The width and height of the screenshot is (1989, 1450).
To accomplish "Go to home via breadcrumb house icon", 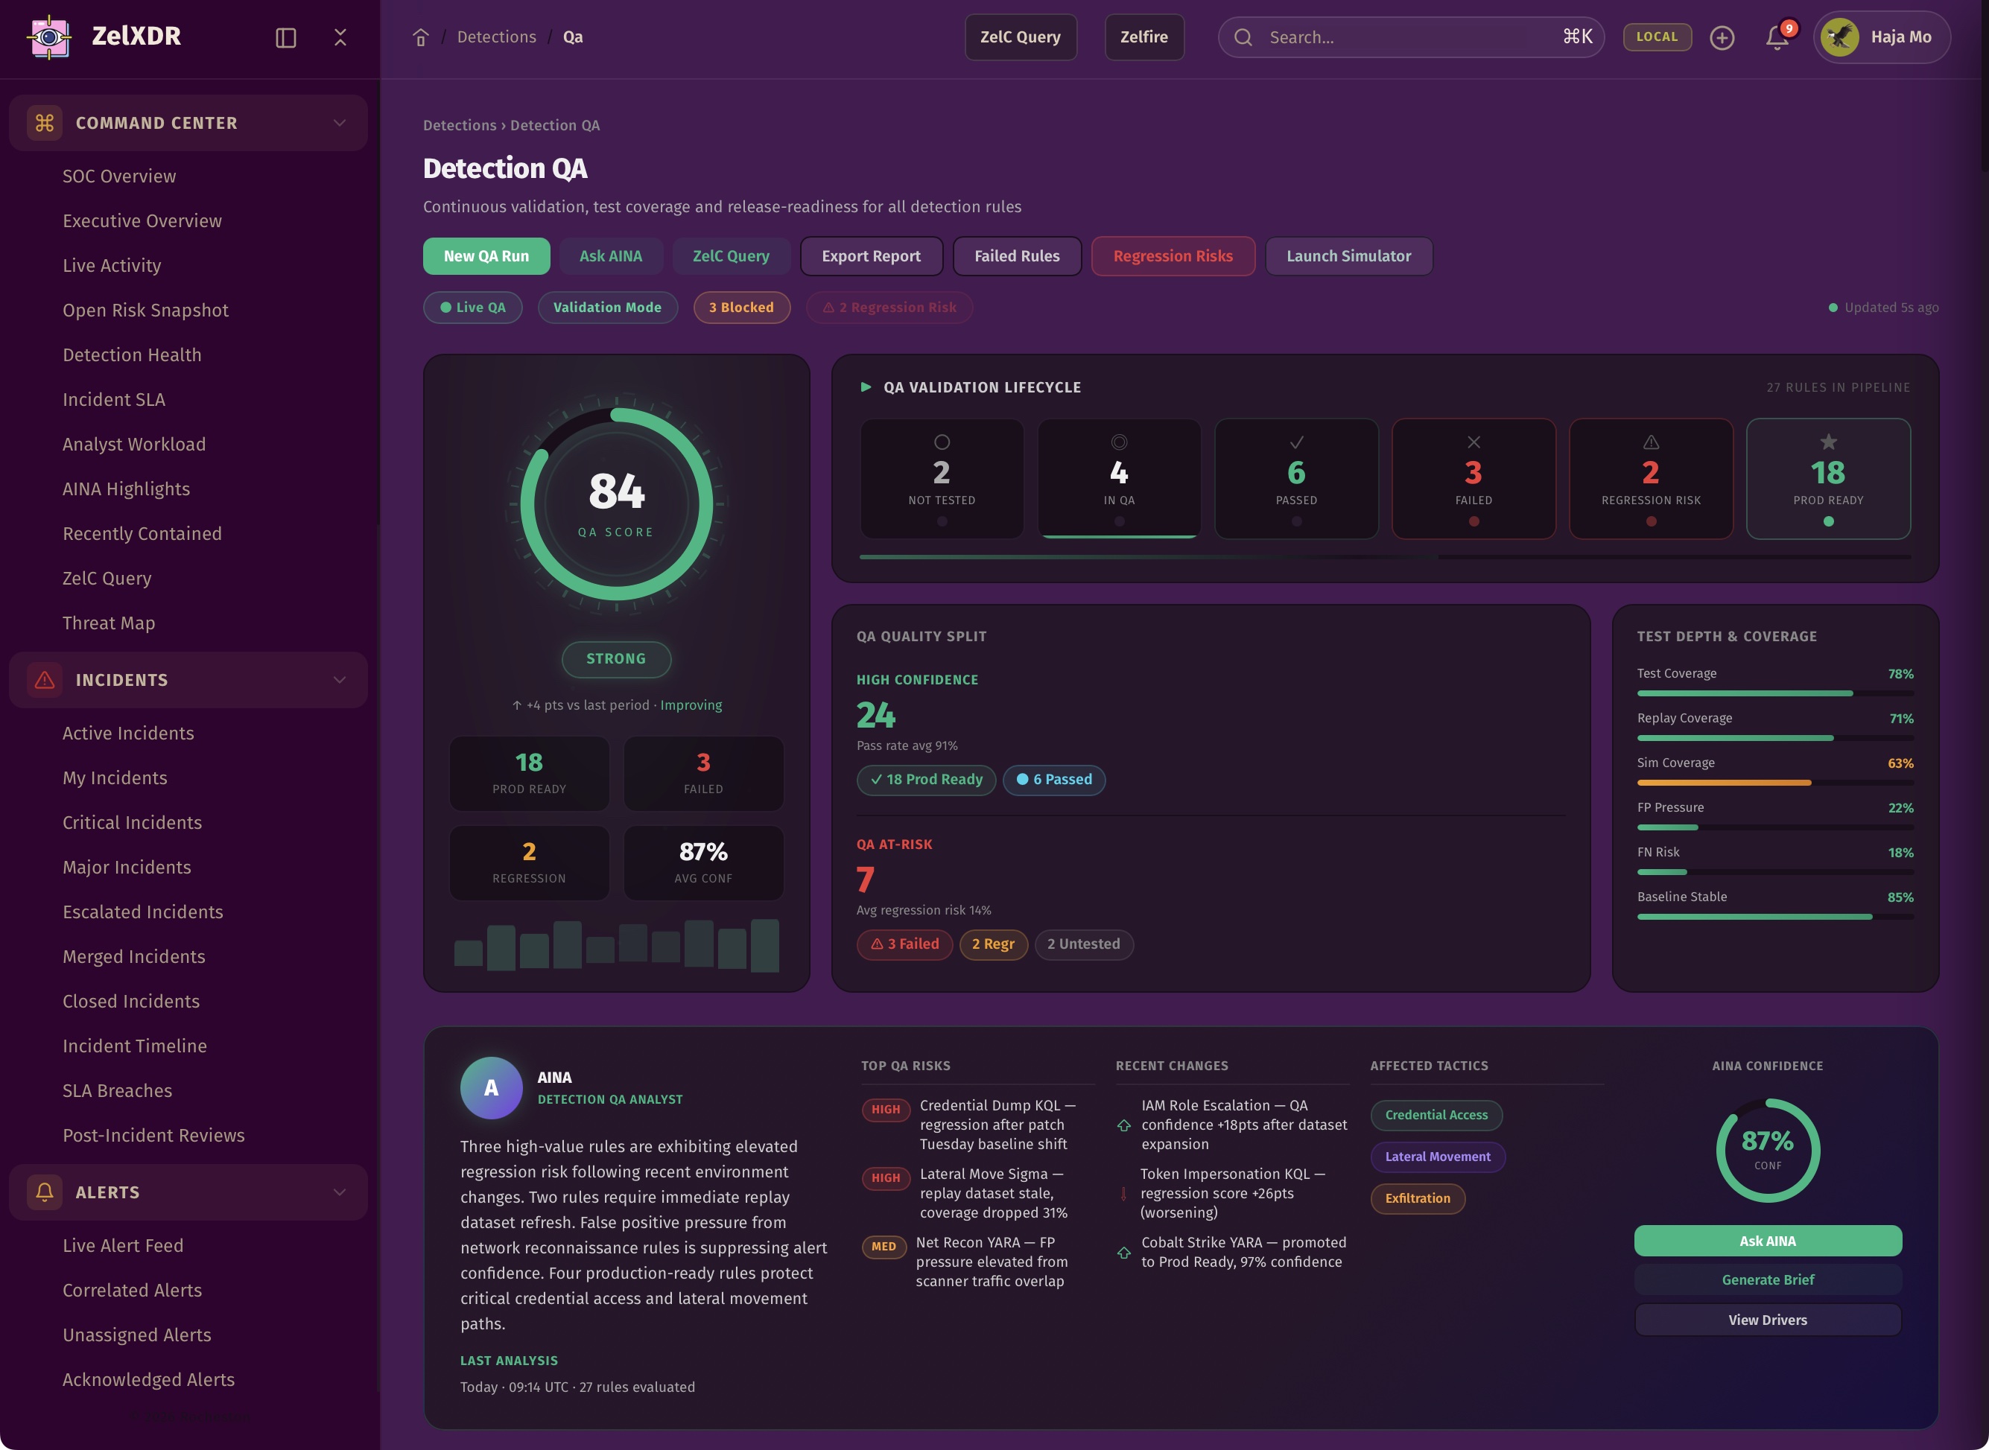I will coord(420,37).
